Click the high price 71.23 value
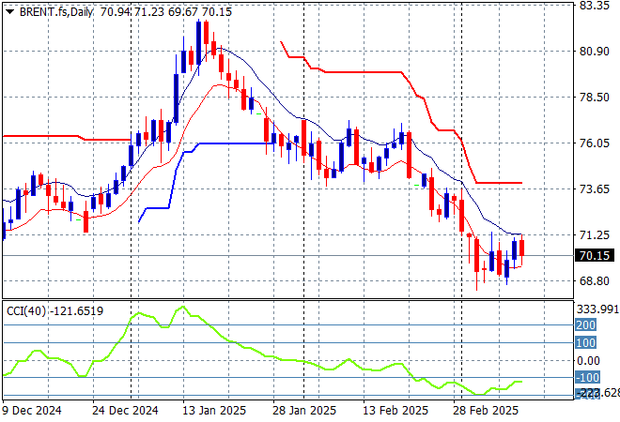This screenshot has width=620, height=422. click(x=149, y=12)
